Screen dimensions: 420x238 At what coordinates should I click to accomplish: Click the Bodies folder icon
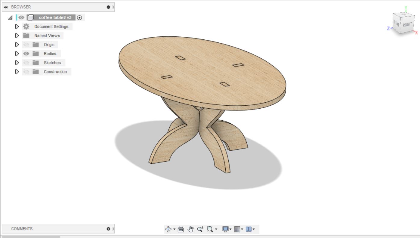click(36, 54)
